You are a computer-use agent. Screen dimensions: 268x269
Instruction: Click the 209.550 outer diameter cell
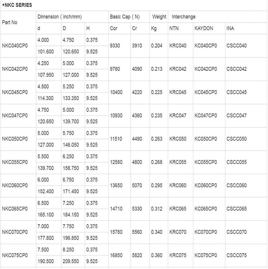point(71,261)
